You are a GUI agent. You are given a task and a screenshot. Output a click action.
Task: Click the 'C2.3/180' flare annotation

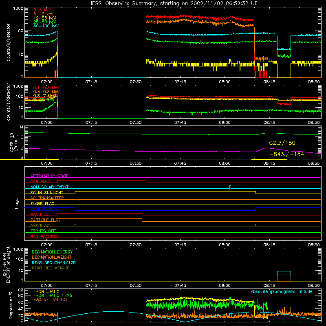point(282,143)
